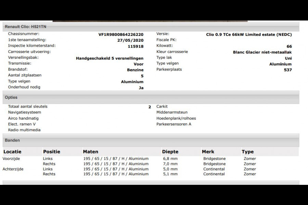308x205 pixels.
Task: Select the Bridgestone tire entry
Action: [214, 159]
